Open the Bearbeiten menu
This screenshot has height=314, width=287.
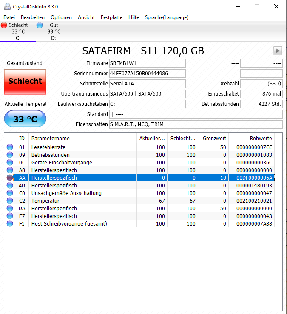33,17
